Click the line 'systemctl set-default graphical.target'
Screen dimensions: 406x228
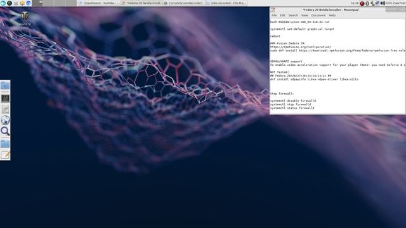click(x=302, y=29)
